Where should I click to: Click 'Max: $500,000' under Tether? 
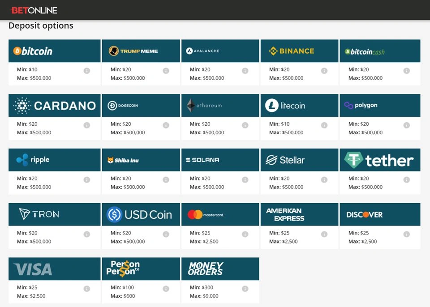point(365,187)
